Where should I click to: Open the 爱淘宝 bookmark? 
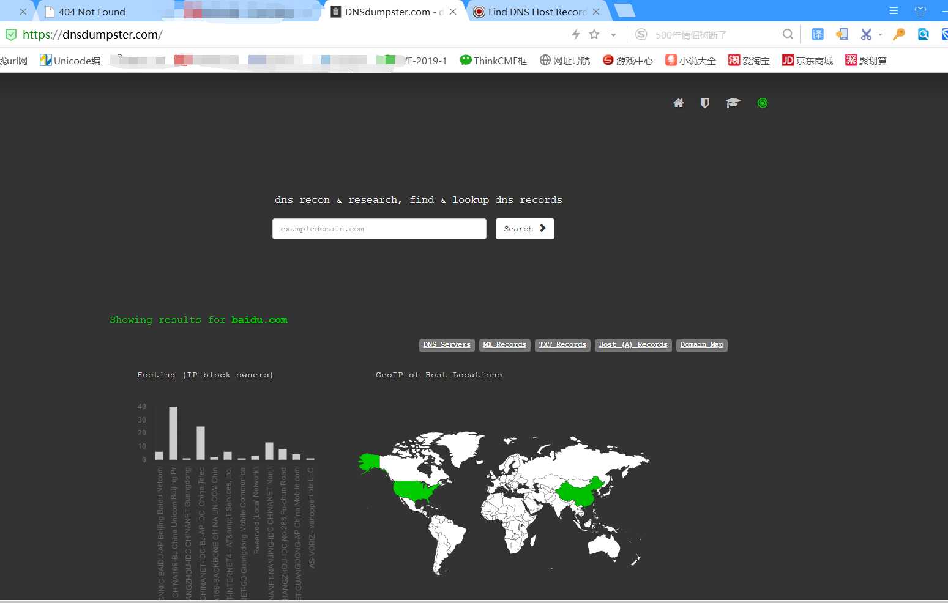click(749, 60)
